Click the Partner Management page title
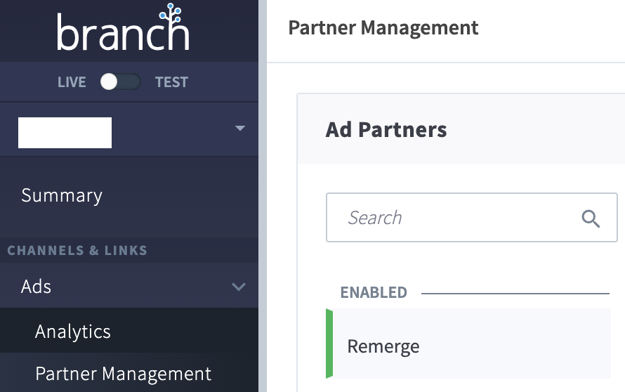Viewport: 625px width, 392px height. pos(383,28)
